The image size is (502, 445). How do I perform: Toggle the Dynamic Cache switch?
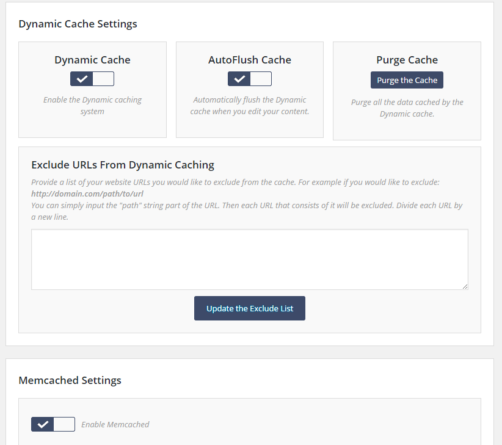click(x=92, y=79)
